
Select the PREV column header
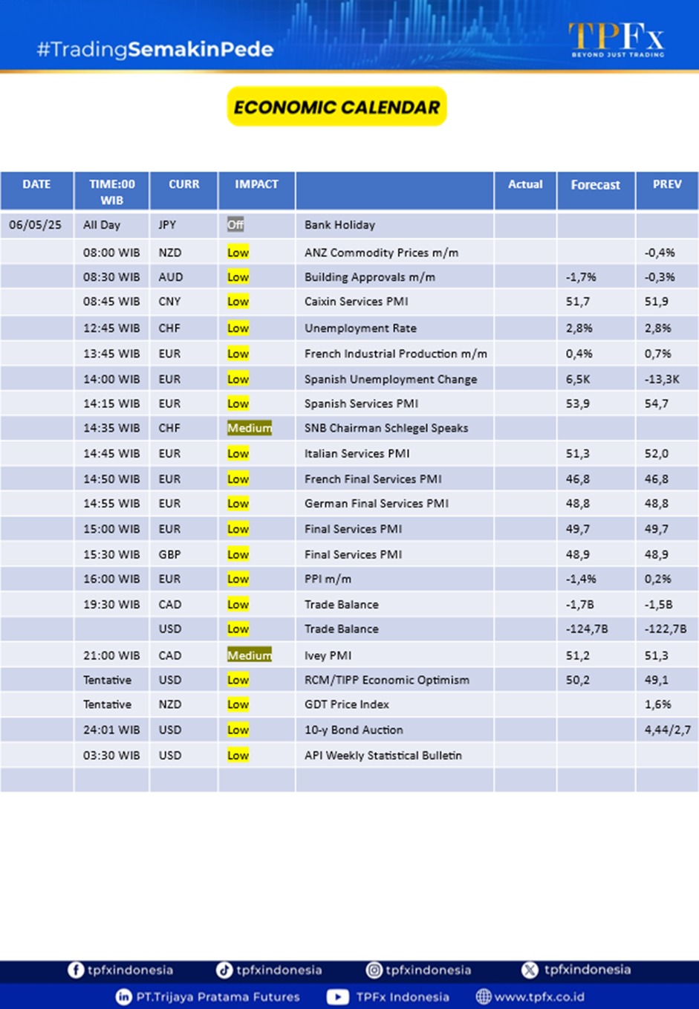pos(667,191)
